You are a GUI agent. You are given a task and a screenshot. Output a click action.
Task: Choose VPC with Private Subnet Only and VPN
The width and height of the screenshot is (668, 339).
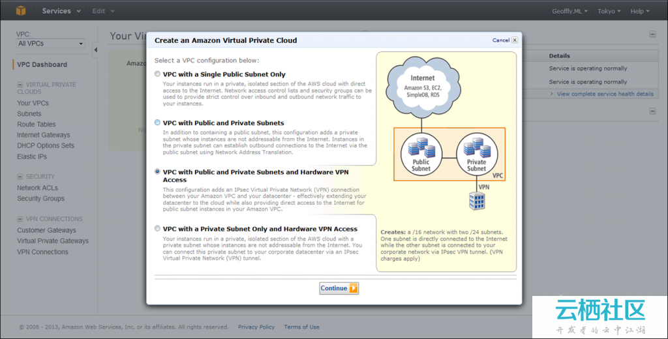click(157, 229)
